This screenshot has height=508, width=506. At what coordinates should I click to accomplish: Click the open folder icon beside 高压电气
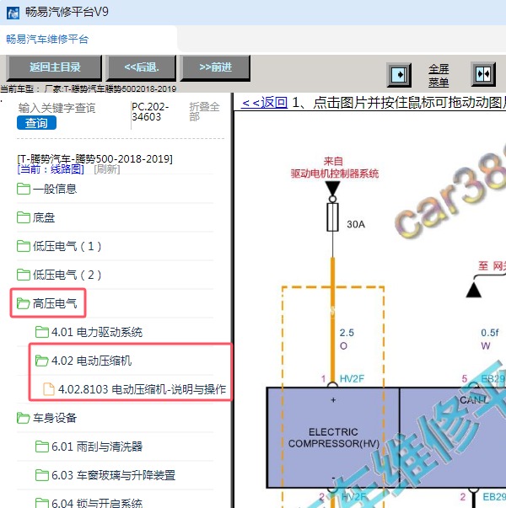pyautogui.click(x=24, y=303)
